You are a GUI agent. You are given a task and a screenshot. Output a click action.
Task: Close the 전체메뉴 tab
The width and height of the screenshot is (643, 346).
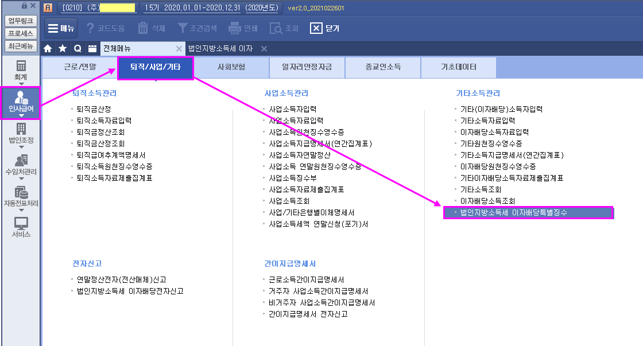pos(179,49)
